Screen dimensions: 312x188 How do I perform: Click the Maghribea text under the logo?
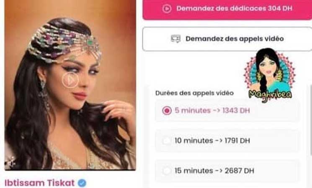[270, 95]
